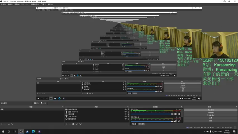Pop out the Controls dock panel

236,107
